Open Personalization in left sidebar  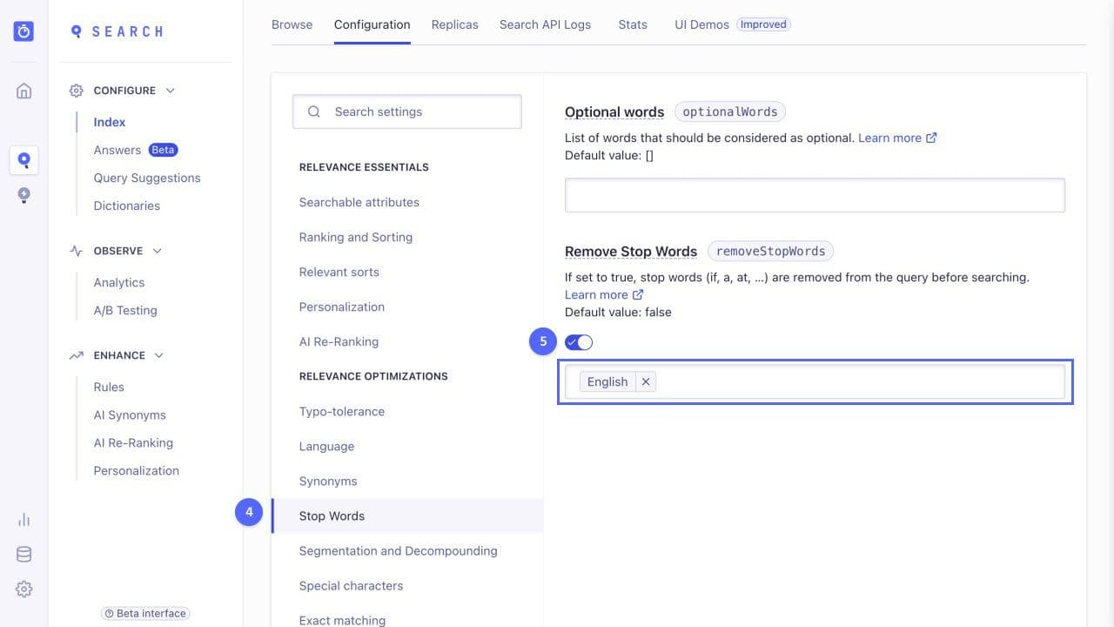pyautogui.click(x=137, y=470)
